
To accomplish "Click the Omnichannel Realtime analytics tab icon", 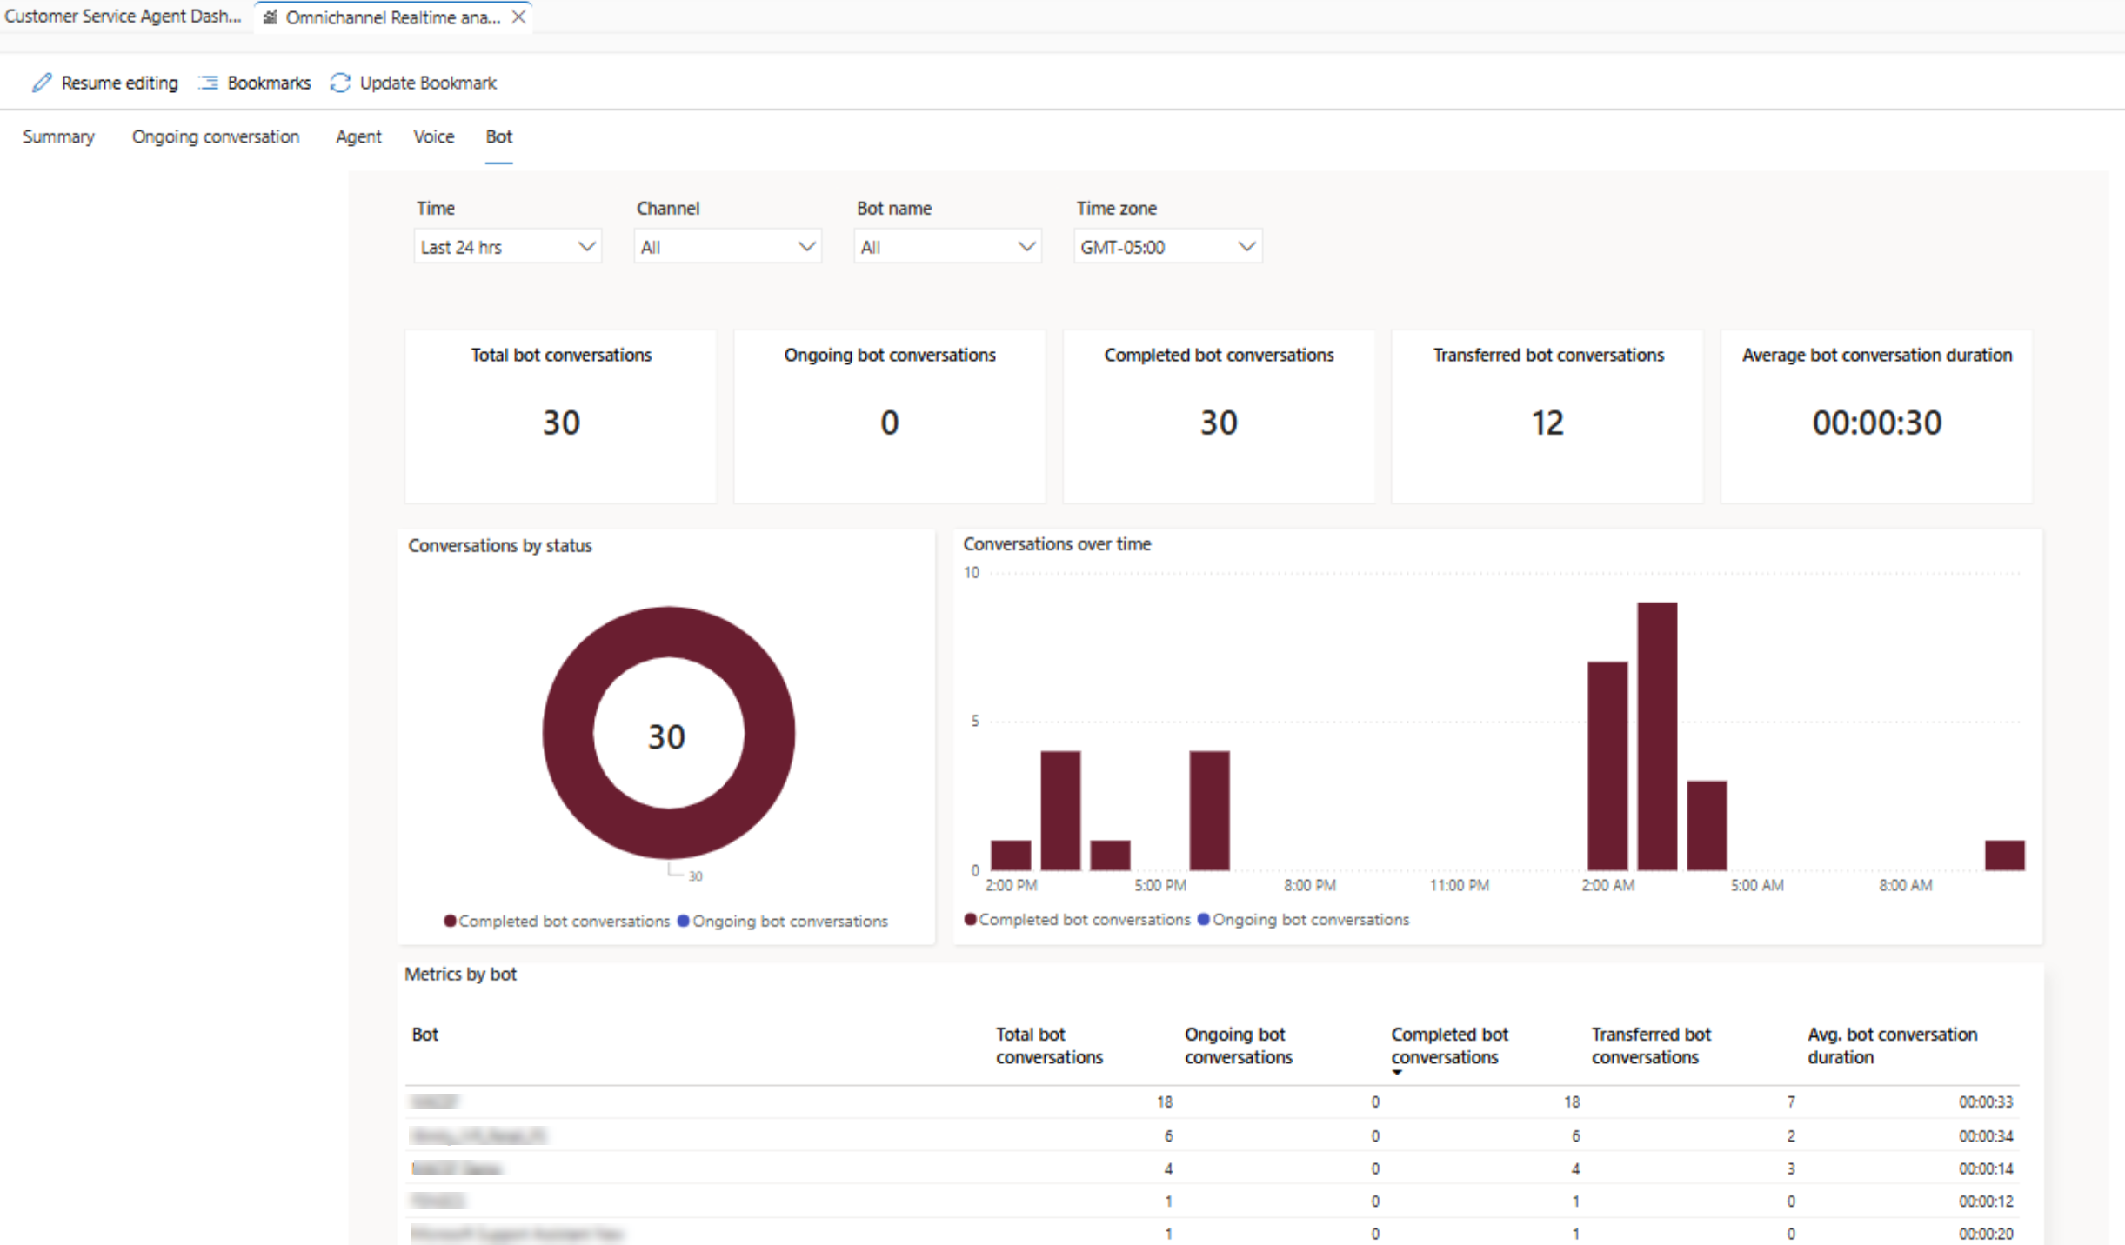I will 271,17.
